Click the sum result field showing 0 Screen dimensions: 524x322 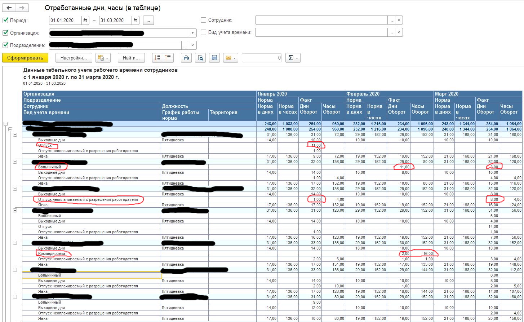pyautogui.click(x=262, y=58)
